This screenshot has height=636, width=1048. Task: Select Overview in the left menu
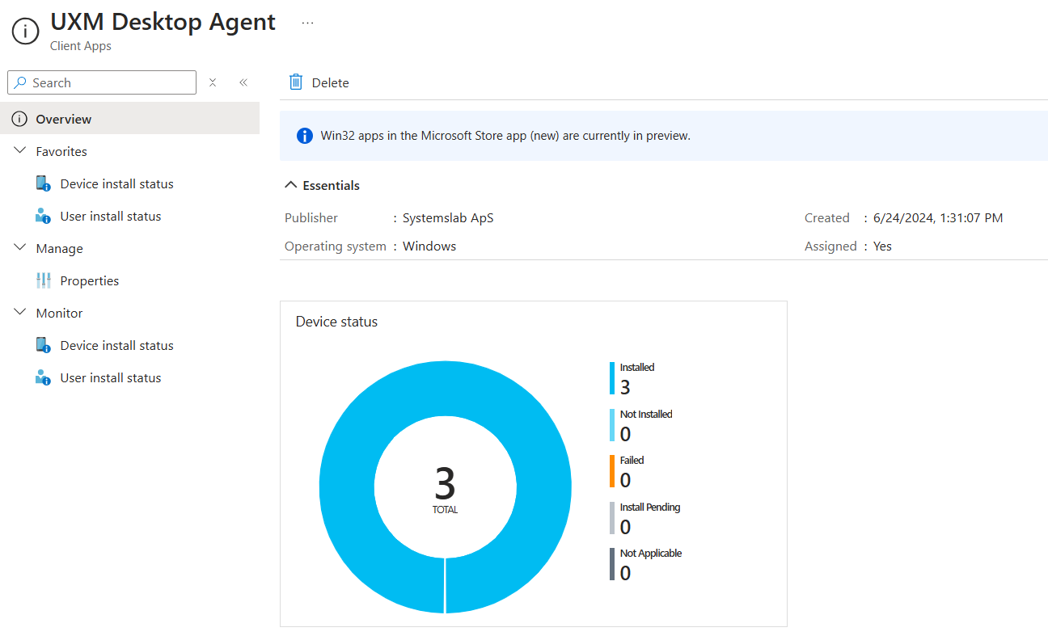tap(64, 119)
